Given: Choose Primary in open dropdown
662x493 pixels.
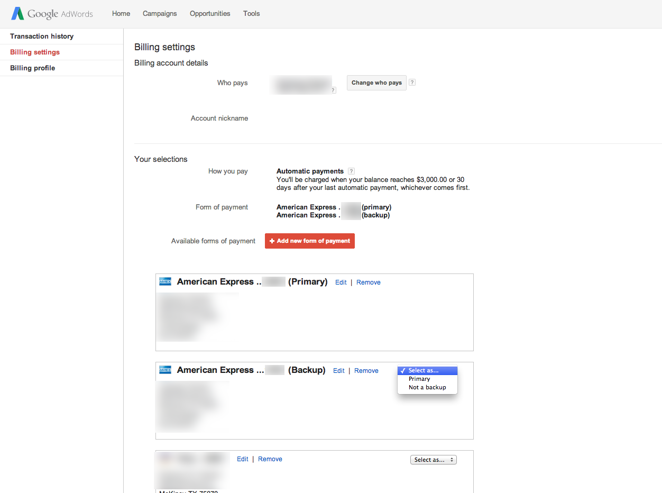Looking at the screenshot, I should click(427, 379).
